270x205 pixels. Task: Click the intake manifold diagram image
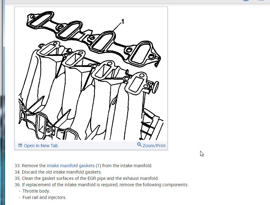[91, 74]
